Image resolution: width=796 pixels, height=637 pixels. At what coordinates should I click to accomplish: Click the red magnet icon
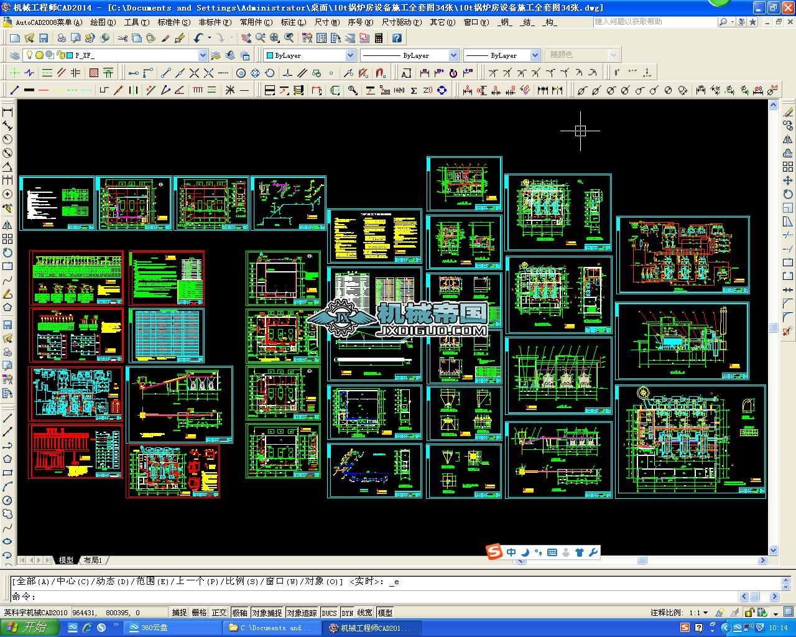pyautogui.click(x=381, y=73)
